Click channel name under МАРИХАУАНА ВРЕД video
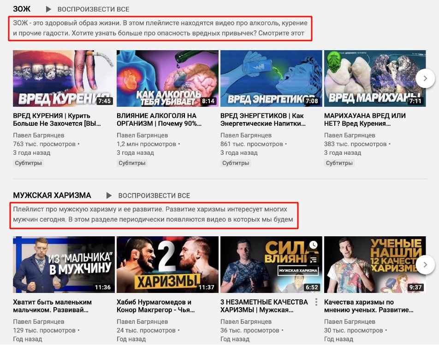The width and height of the screenshot is (439, 345). tap(350, 135)
